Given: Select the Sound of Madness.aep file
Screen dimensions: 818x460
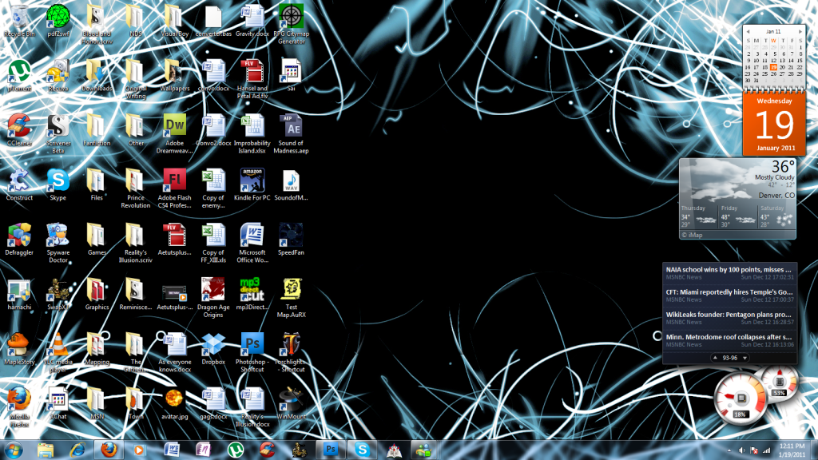Looking at the screenshot, I should [292, 127].
